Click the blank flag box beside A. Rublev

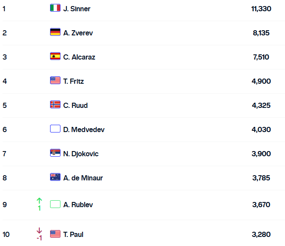tap(55, 205)
